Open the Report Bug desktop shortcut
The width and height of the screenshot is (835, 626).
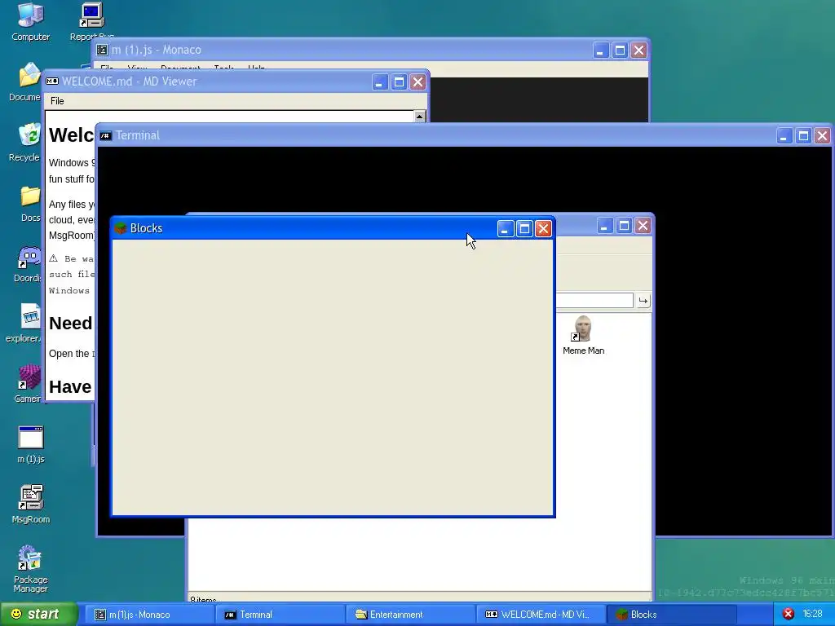pyautogui.click(x=91, y=21)
